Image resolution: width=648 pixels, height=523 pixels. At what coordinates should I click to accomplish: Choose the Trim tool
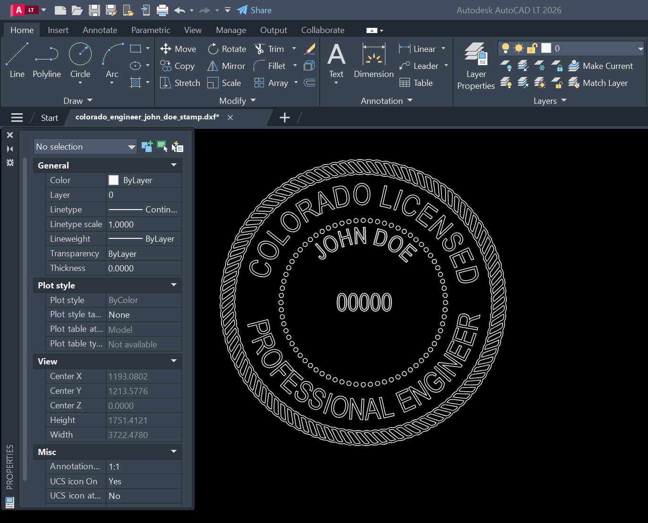[269, 49]
